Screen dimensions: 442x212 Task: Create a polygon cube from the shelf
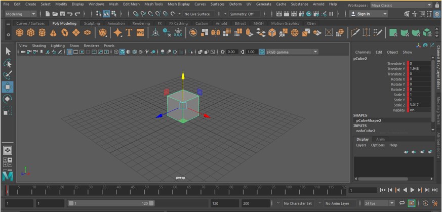(30, 33)
